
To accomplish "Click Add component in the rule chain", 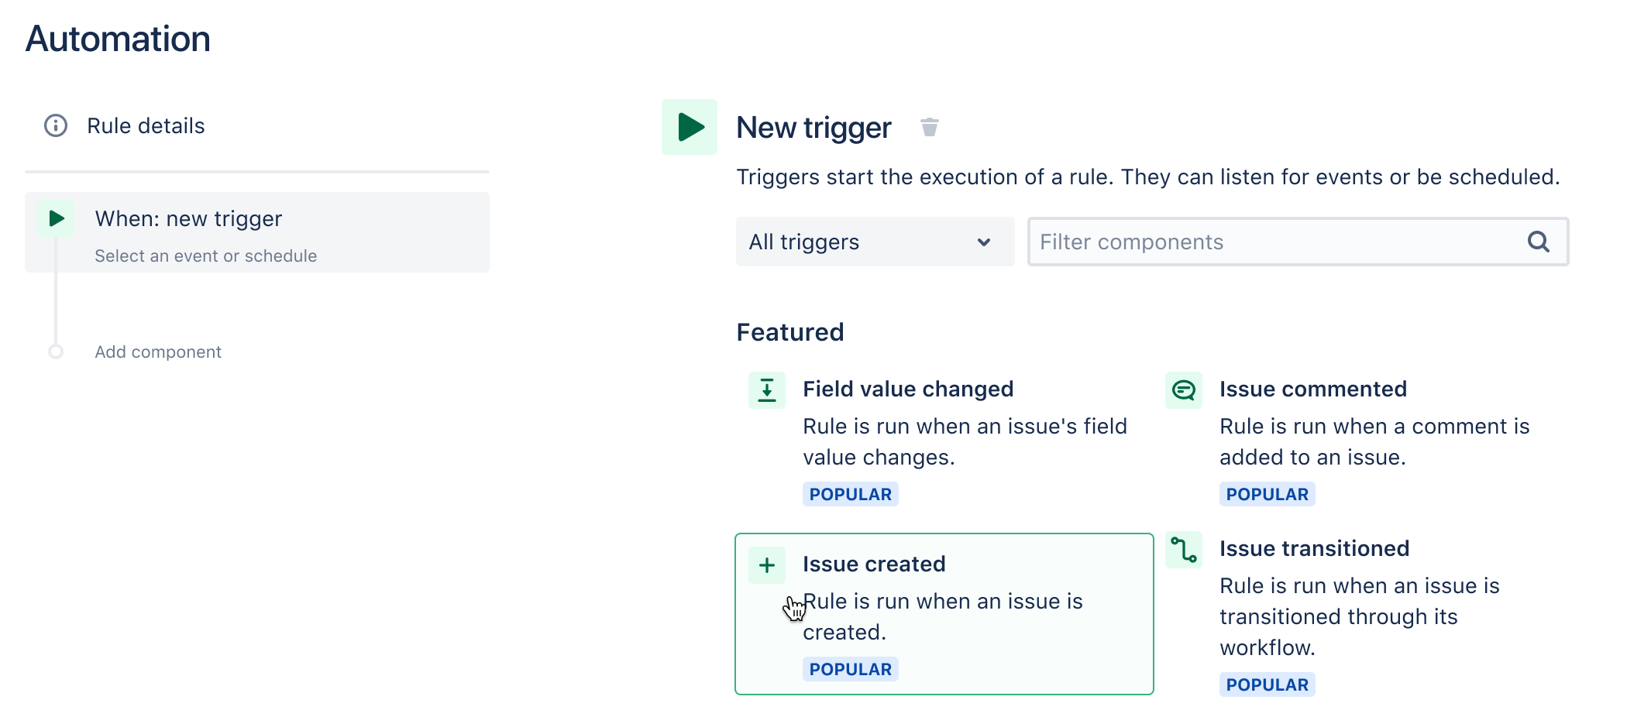I will tap(158, 352).
